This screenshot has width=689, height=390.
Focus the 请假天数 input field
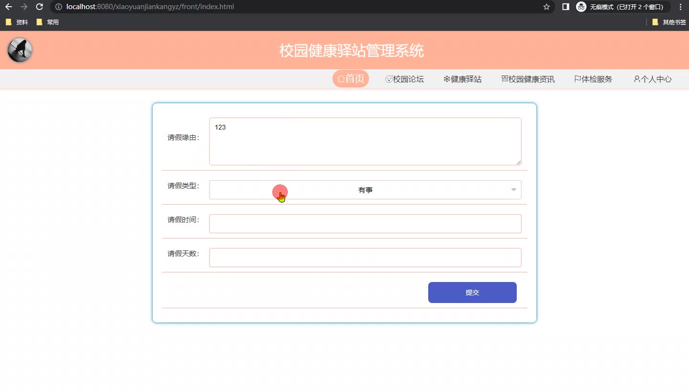365,258
